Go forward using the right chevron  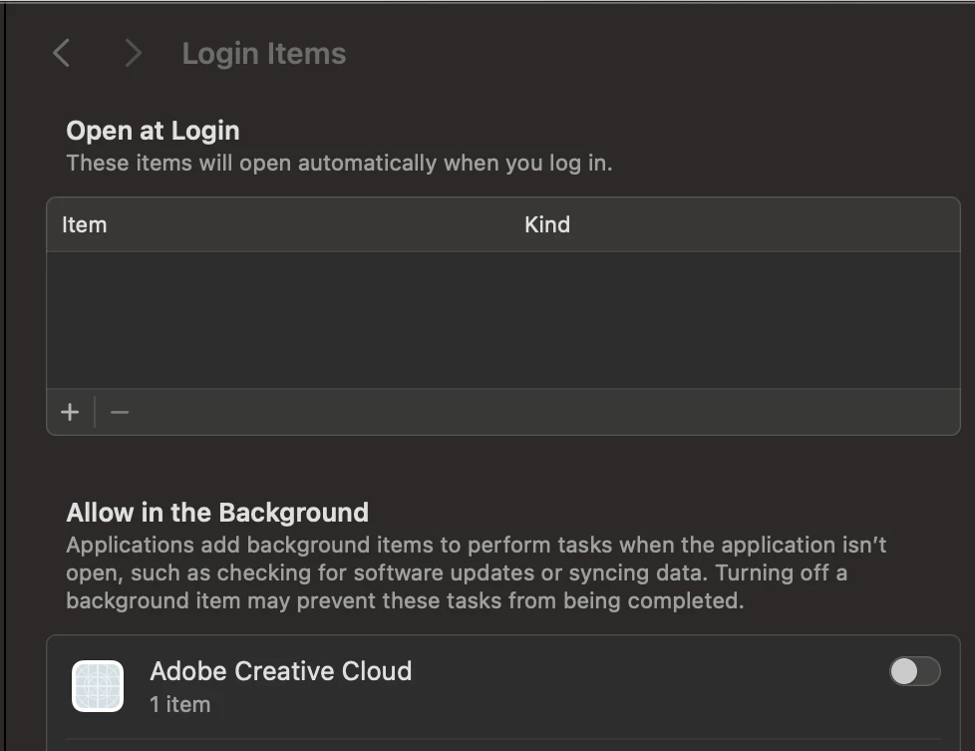(x=133, y=53)
